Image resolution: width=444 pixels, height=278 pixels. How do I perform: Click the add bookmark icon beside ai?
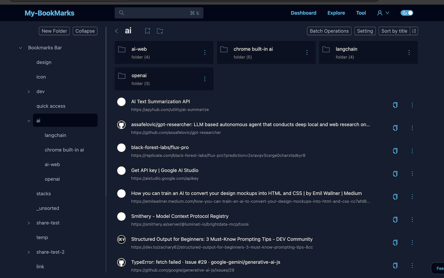[x=147, y=31]
